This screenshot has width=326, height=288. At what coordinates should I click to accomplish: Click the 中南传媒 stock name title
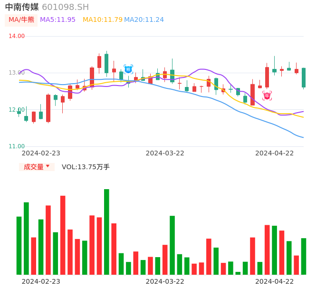tap(22, 7)
